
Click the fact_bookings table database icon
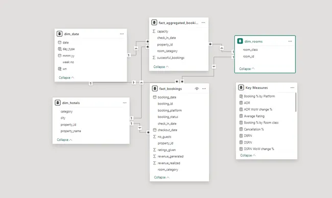point(155,88)
